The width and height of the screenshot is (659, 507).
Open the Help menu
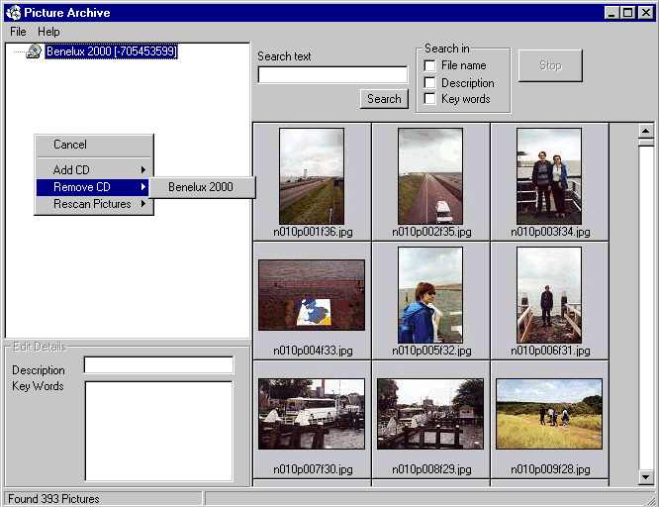coord(48,32)
